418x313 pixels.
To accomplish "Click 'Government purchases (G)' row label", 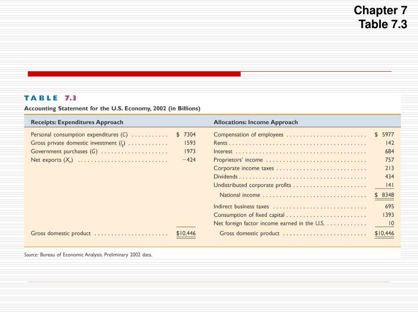I will pos(64,152).
